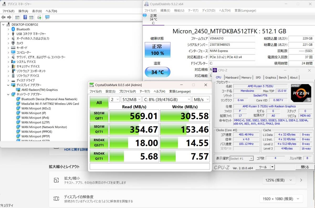Click the Back arrow in Device Manager toolbar
Image resolution: width=315 pixels, height=208 pixels.
3,17
